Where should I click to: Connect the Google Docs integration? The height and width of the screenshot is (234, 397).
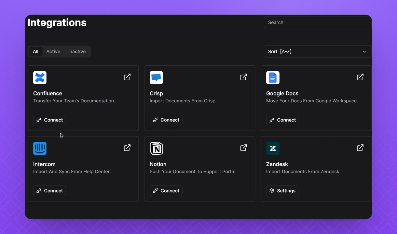coord(282,120)
